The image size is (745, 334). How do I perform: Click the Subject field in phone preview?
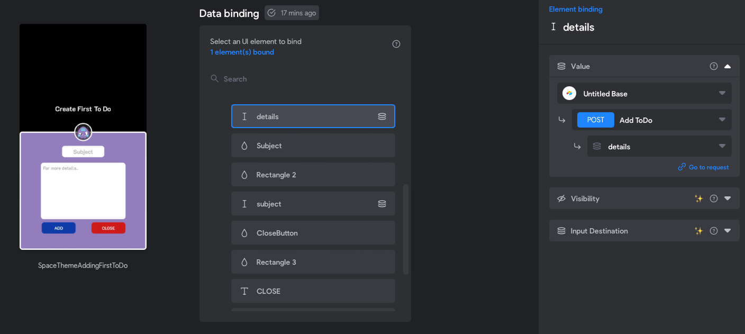point(83,152)
